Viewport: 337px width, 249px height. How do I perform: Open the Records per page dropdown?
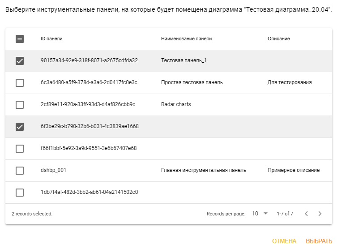tap(260, 214)
